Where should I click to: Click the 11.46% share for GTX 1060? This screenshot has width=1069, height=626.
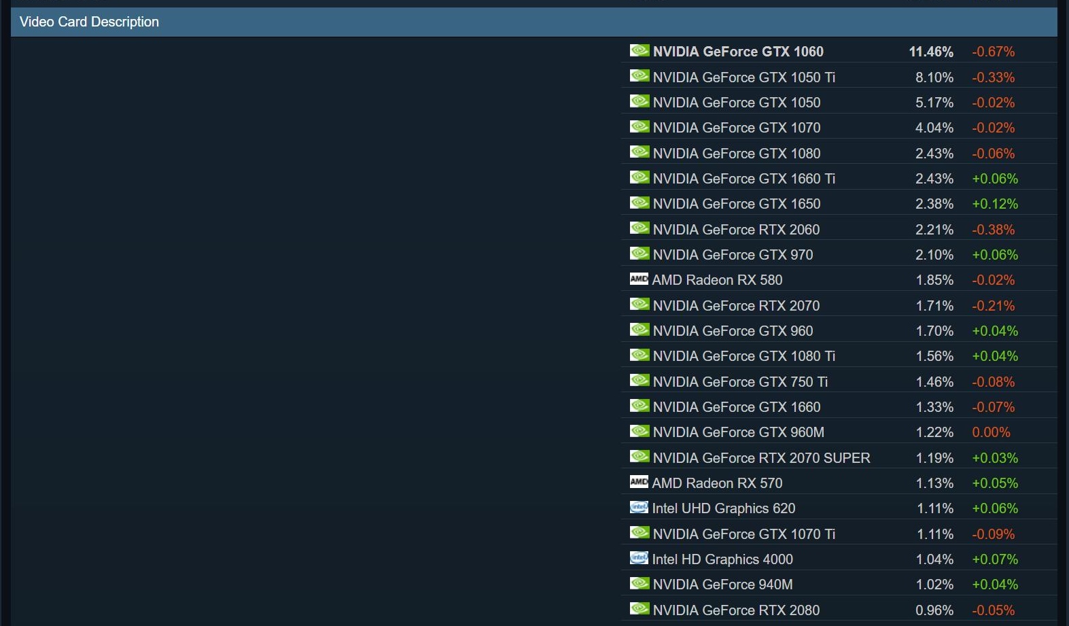(931, 52)
